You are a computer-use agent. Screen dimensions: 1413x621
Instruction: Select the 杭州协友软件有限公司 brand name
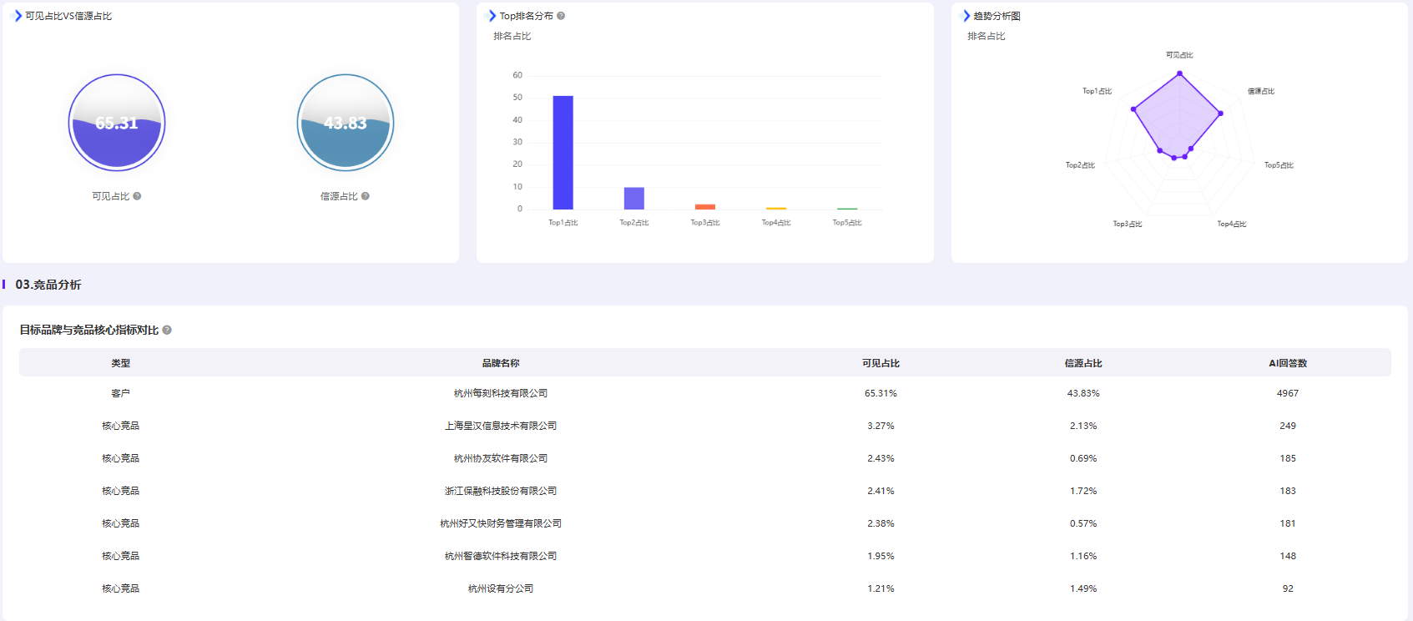tap(501, 458)
